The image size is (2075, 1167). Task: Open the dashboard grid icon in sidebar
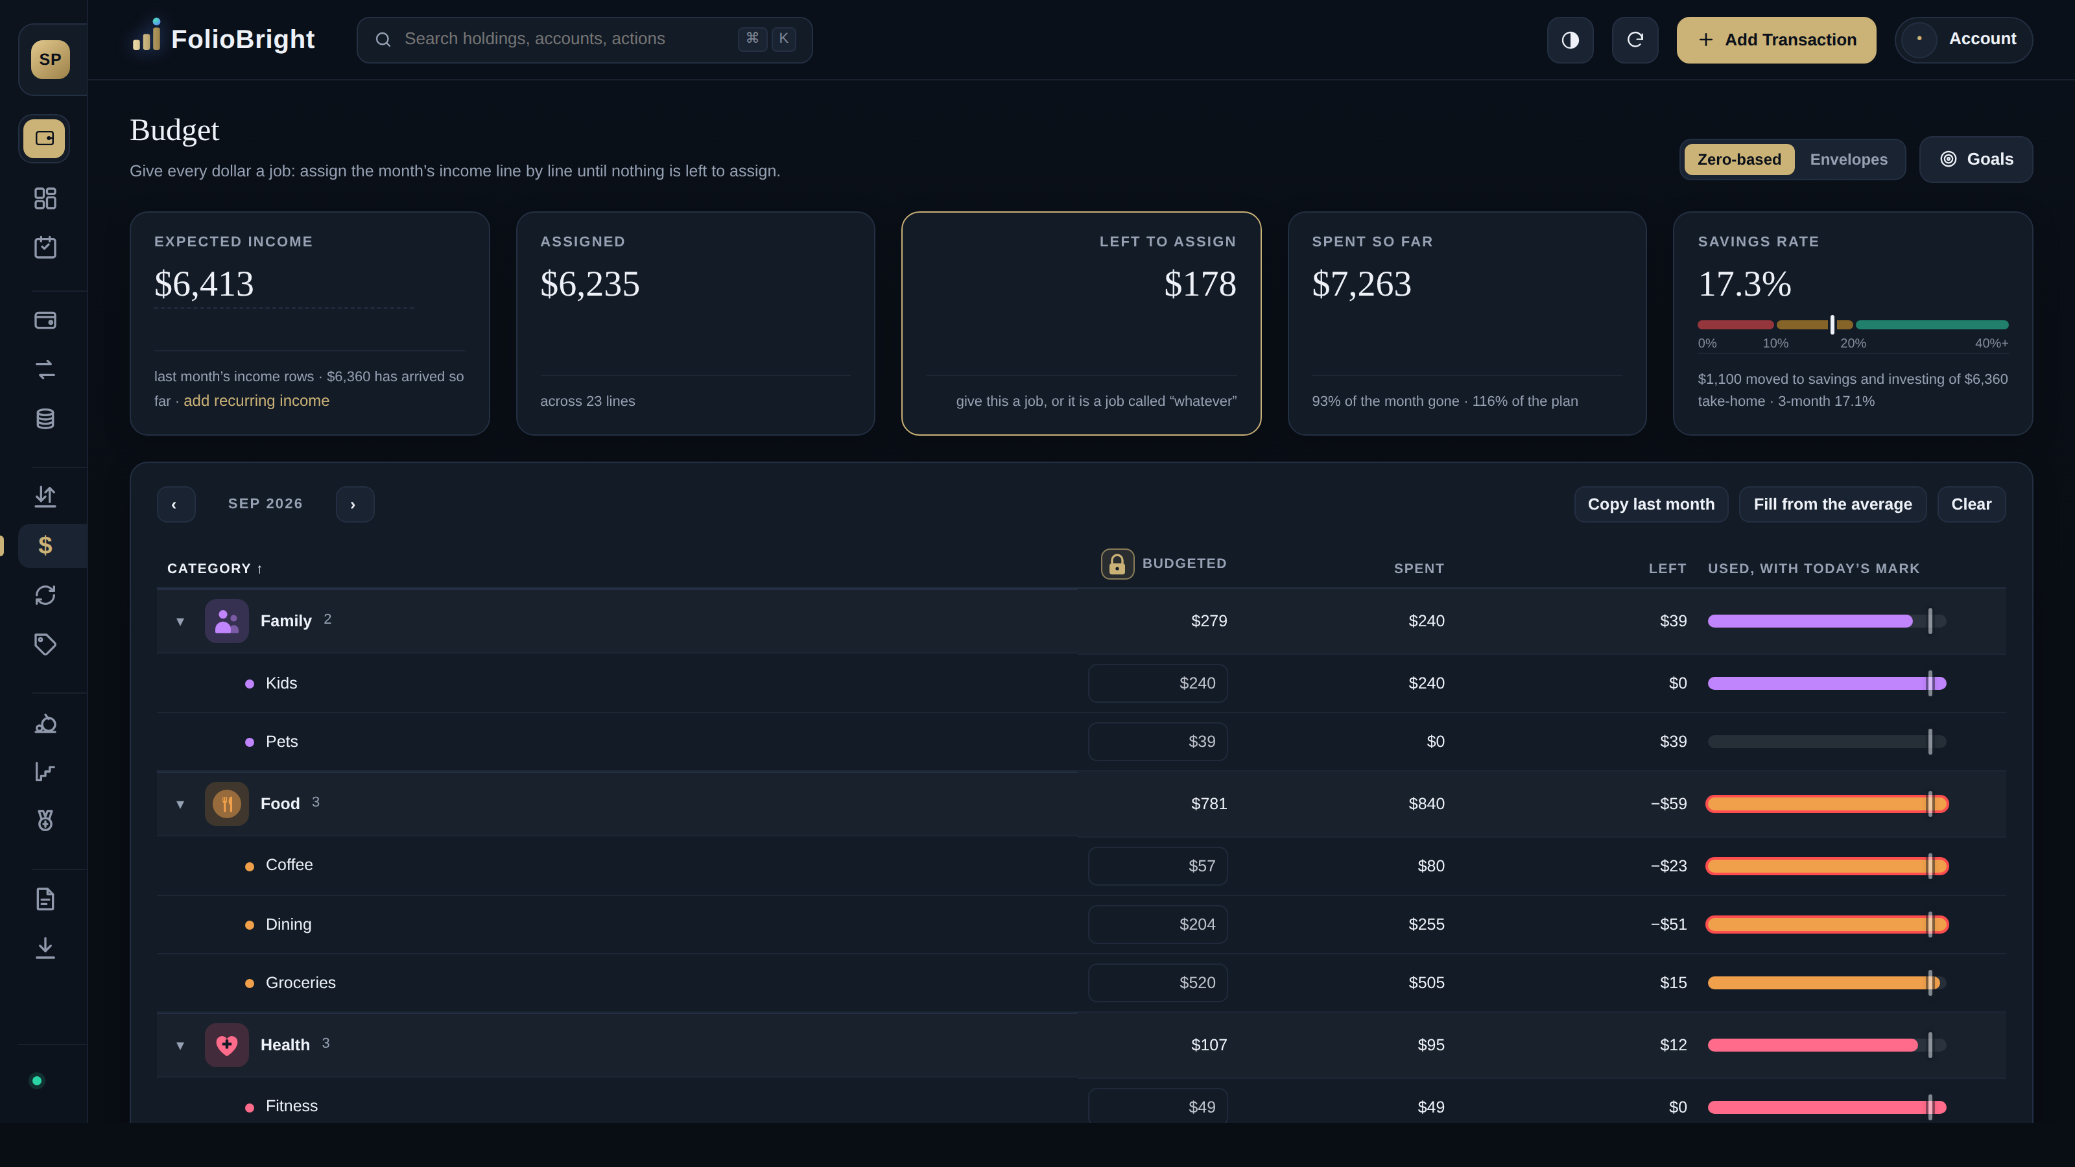tap(45, 198)
